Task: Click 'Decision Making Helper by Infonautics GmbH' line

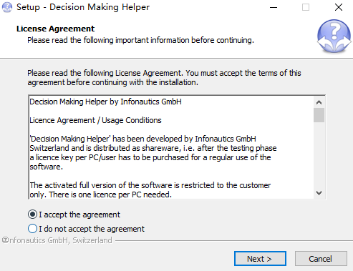Action: [105, 102]
